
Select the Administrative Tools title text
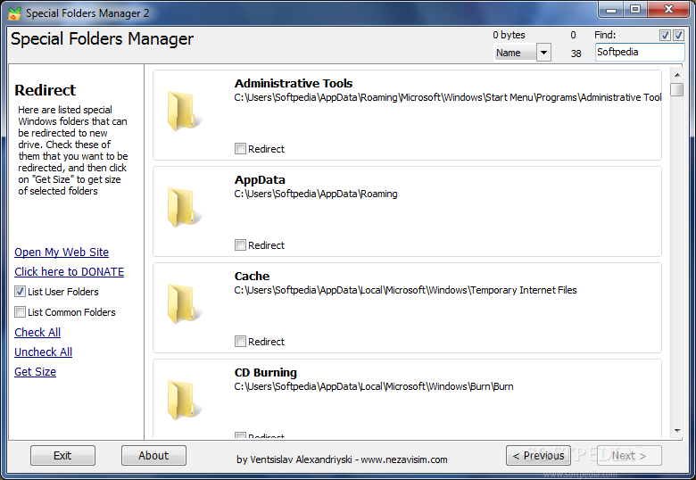click(x=294, y=83)
